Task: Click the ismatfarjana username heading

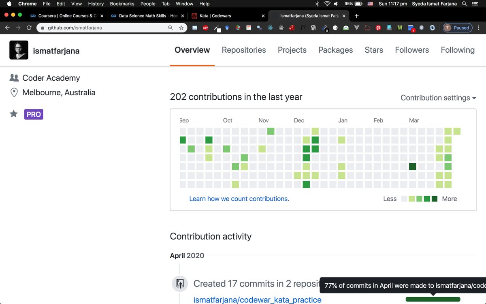Action: pos(56,51)
